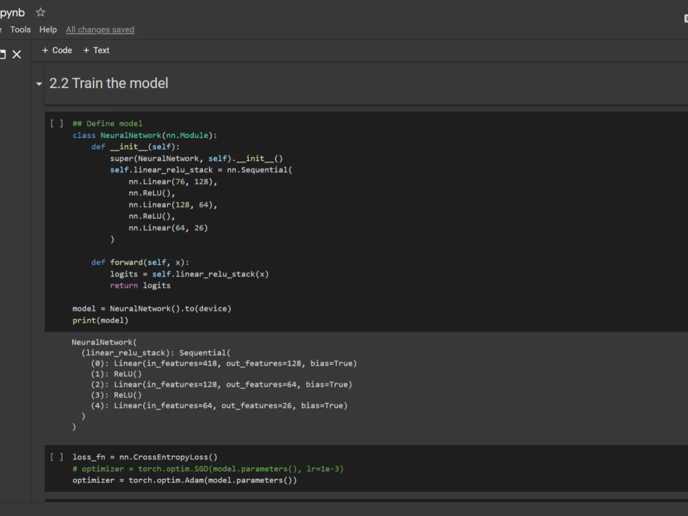688x516 pixels.
Task: Run the NeuralNetwork model definition cell
Action: [x=57, y=123]
